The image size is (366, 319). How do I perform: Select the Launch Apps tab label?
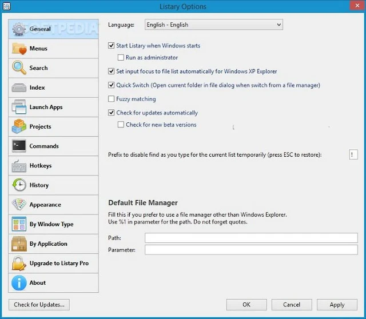(46, 107)
